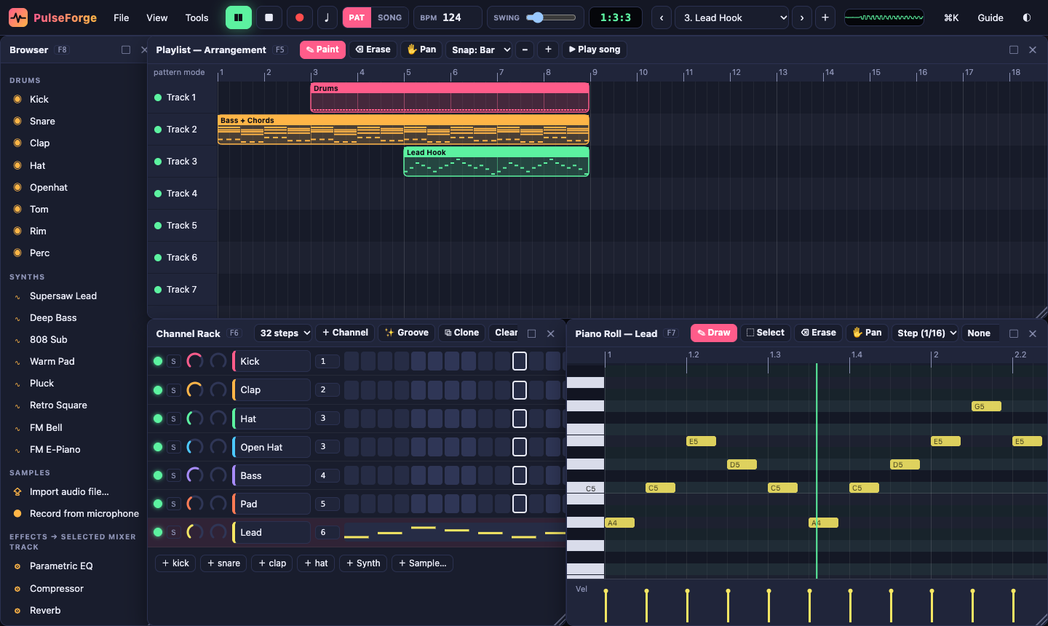Screen dimensions: 1048x626
Task: Open the None dropdown in Piano Roll
Action: (979, 333)
